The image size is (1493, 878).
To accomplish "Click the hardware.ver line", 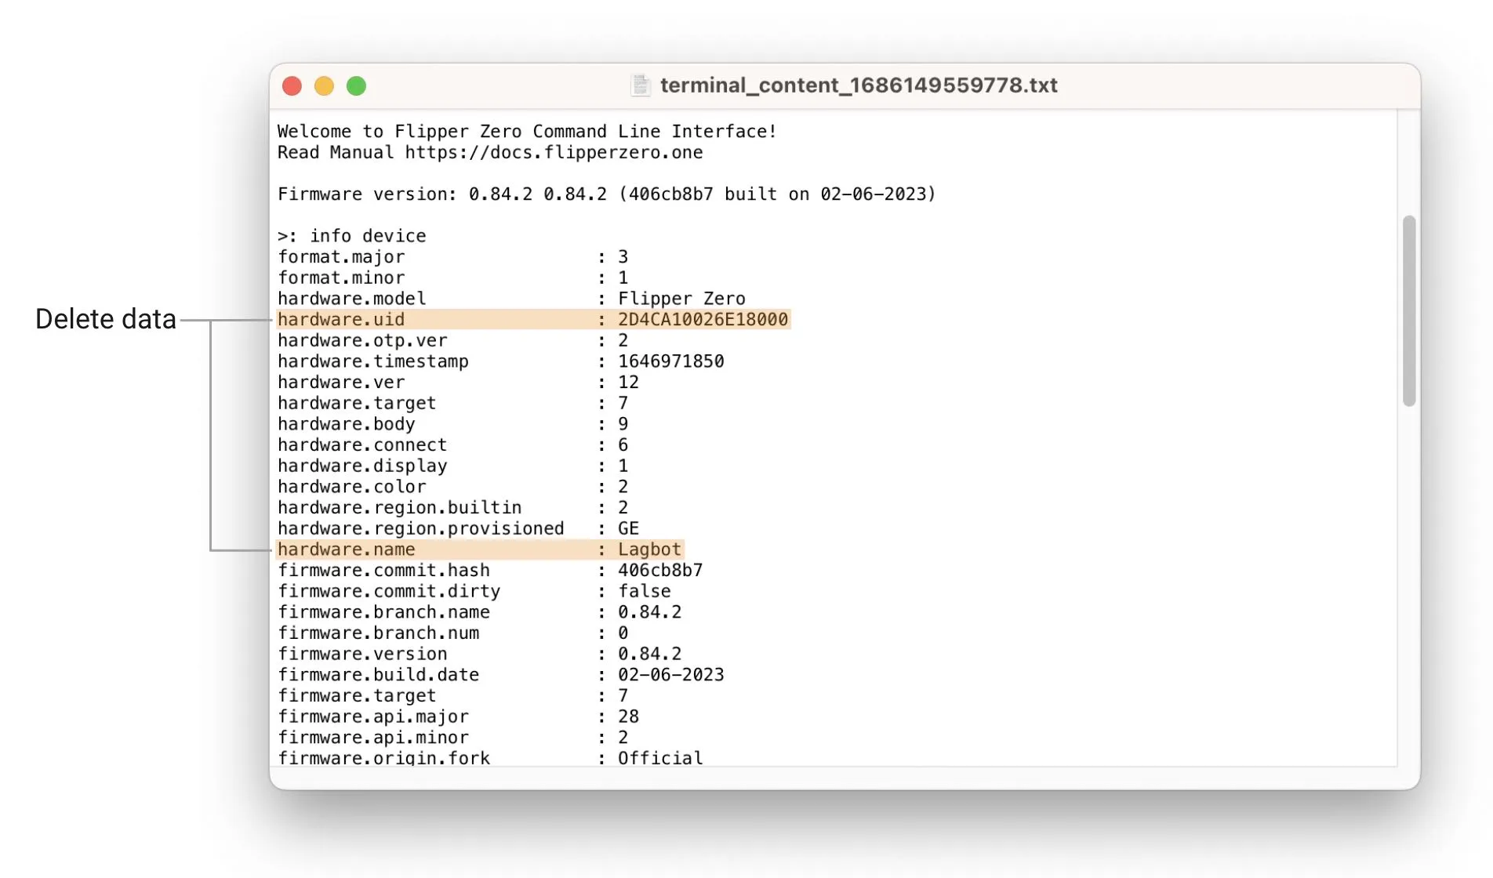I will click(459, 382).
